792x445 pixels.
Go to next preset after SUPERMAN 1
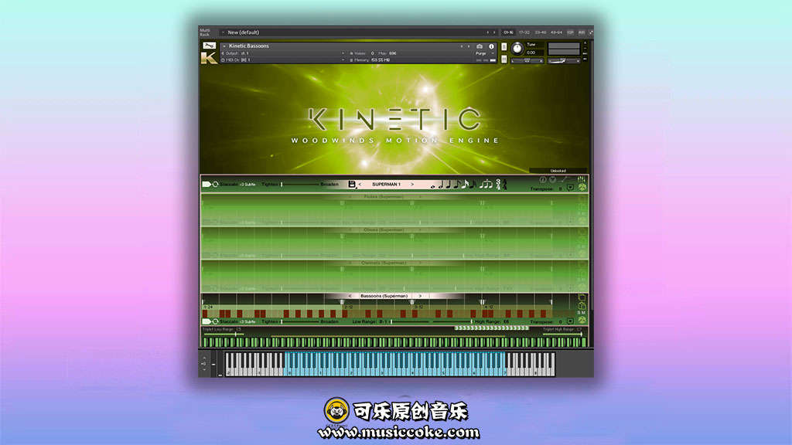click(412, 185)
